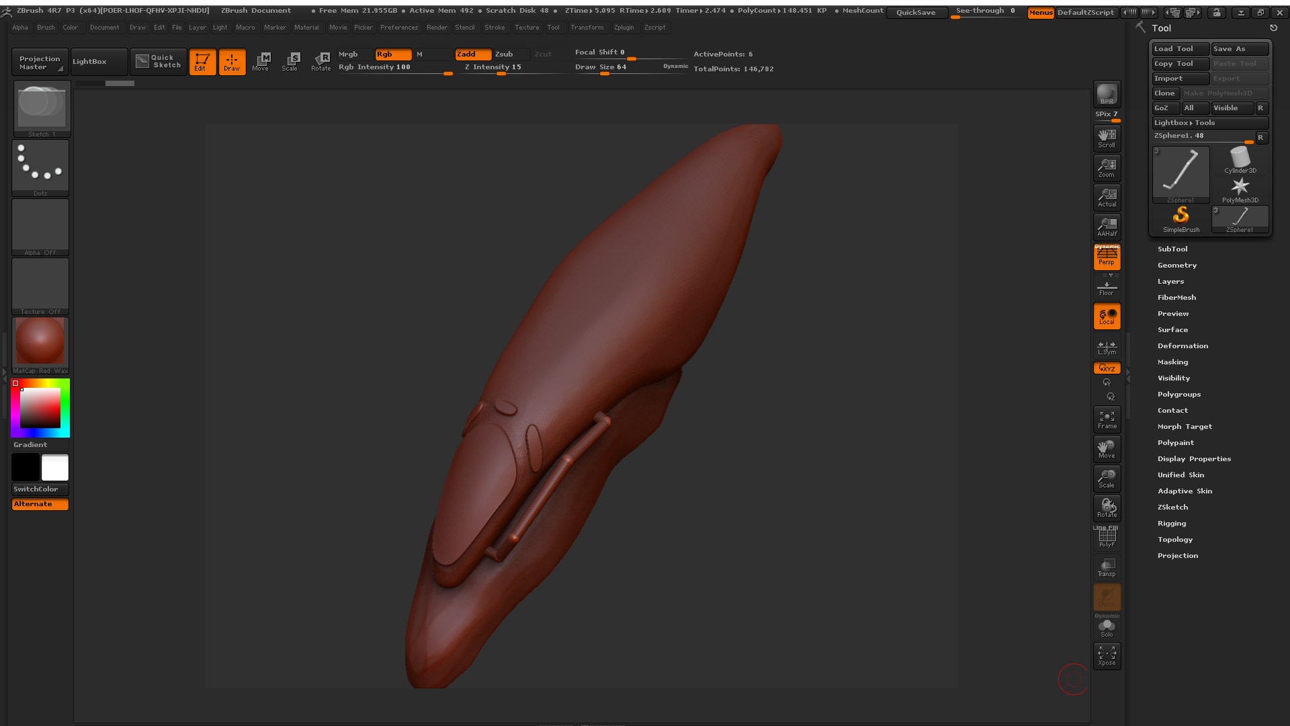Expand the SubTool section

pyautogui.click(x=1172, y=249)
